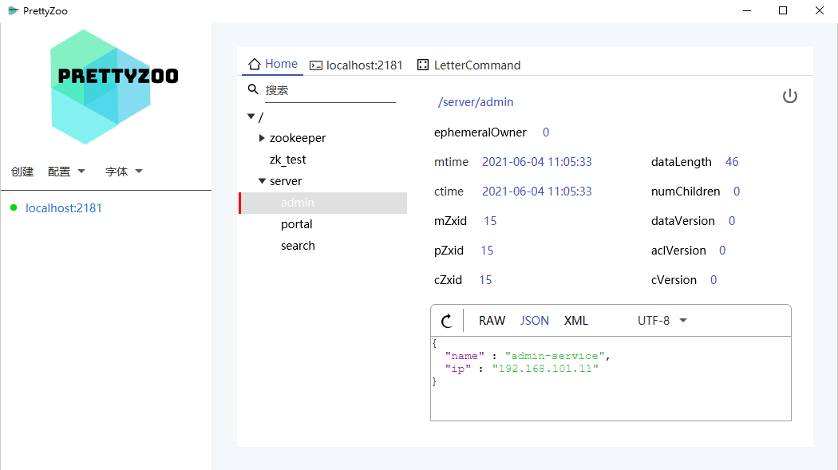Screen dimensions: 838x470
Task: Click the Home tab house icon
Action: click(x=255, y=65)
